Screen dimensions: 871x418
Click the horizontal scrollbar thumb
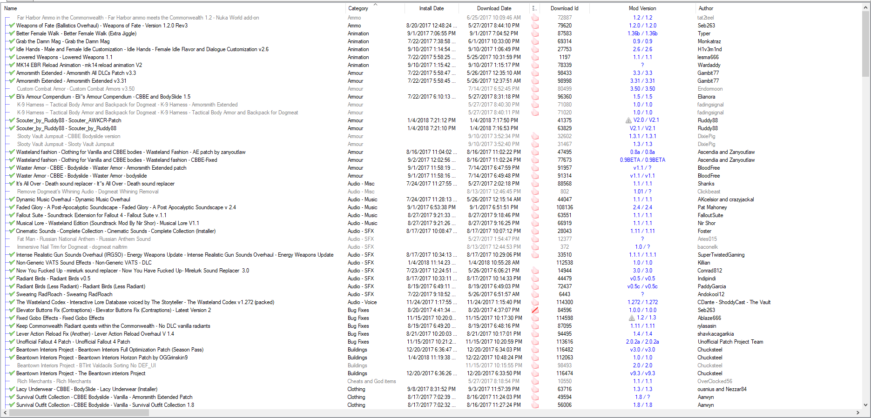pos(79,413)
